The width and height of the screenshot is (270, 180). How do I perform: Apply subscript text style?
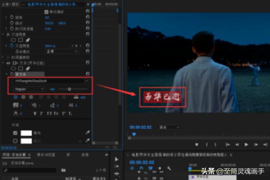pos(70,113)
